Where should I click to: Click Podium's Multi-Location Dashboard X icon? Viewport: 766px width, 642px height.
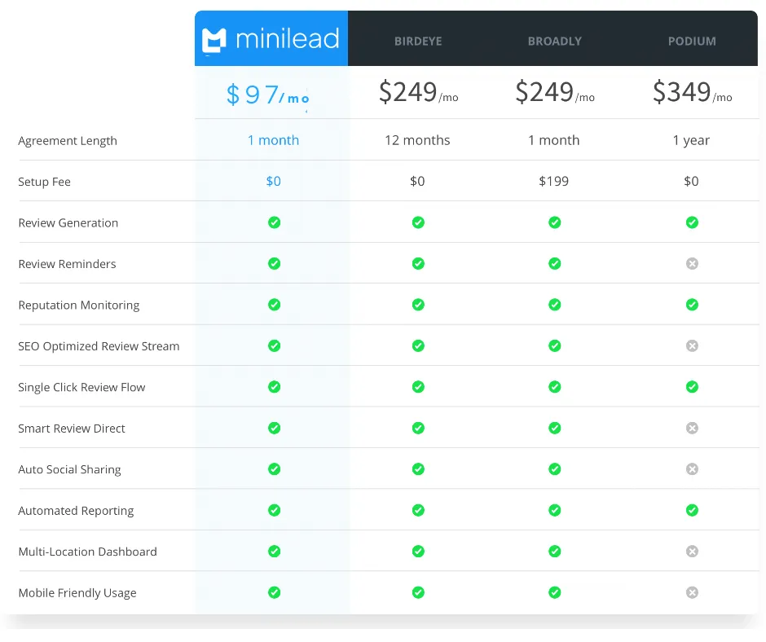692,551
